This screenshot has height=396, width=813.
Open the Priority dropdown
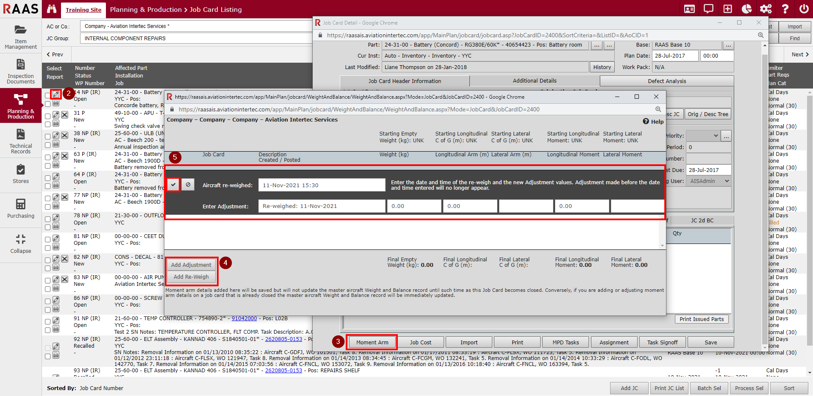704,136
